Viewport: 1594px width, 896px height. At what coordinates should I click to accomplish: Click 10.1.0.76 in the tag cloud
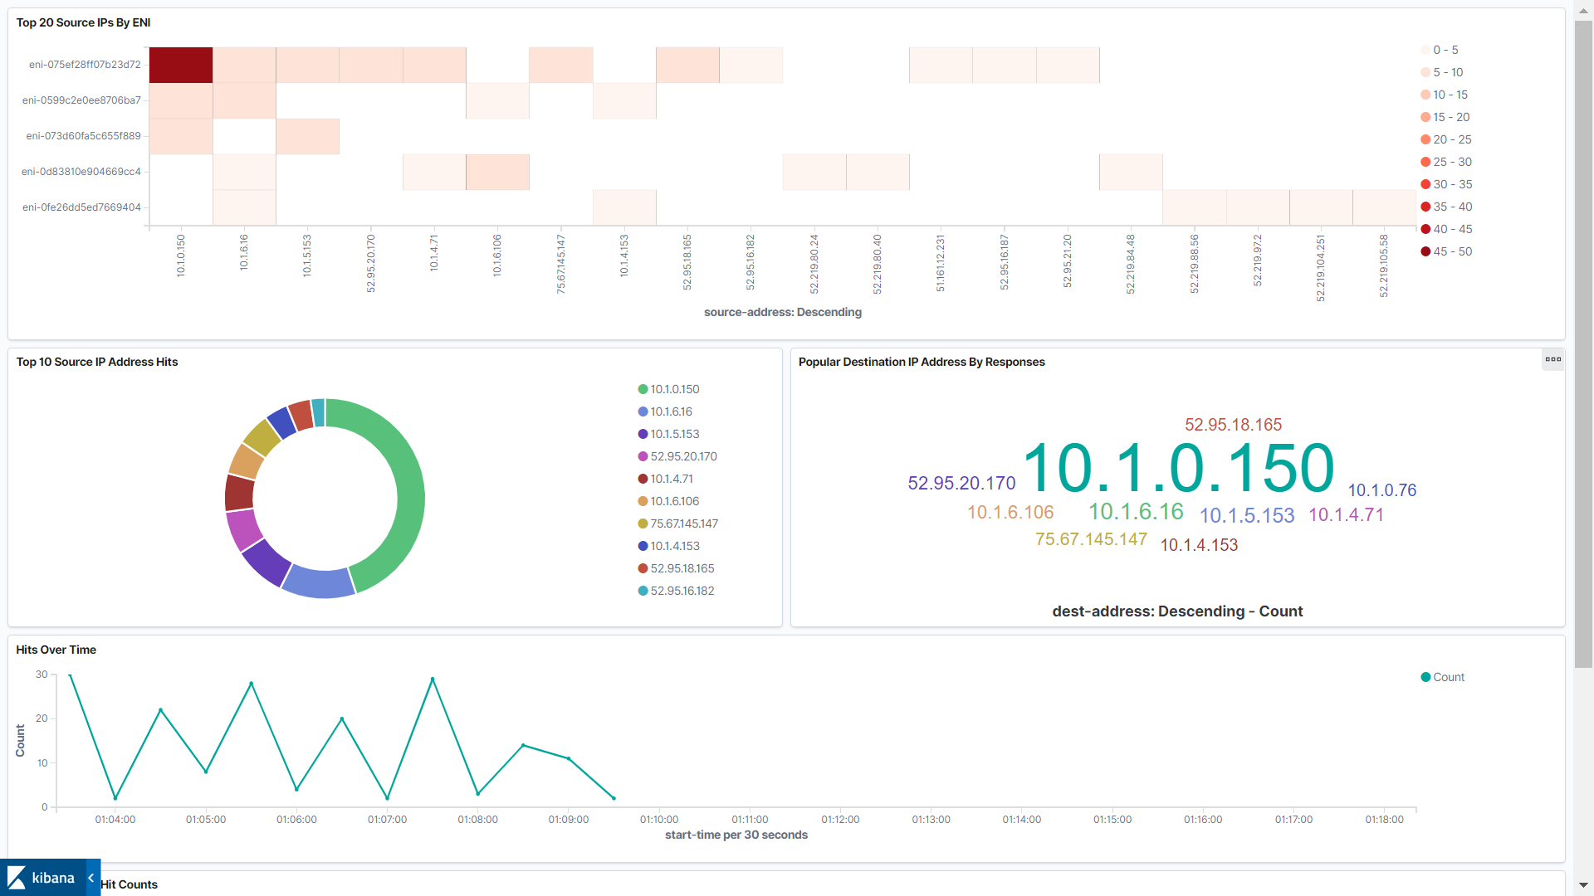[1382, 490]
